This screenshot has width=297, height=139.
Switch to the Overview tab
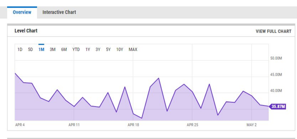click(22, 12)
